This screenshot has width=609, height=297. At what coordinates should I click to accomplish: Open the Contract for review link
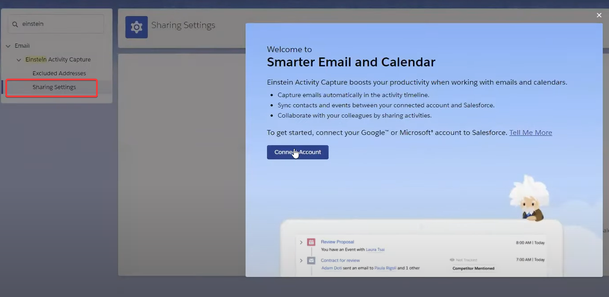pyautogui.click(x=340, y=260)
